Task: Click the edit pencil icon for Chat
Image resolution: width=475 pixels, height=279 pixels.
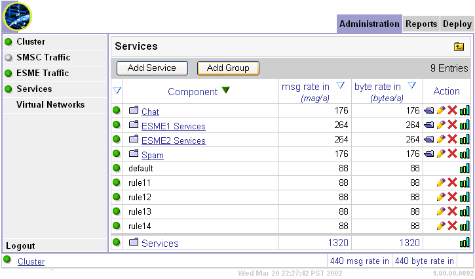Action: click(x=441, y=112)
